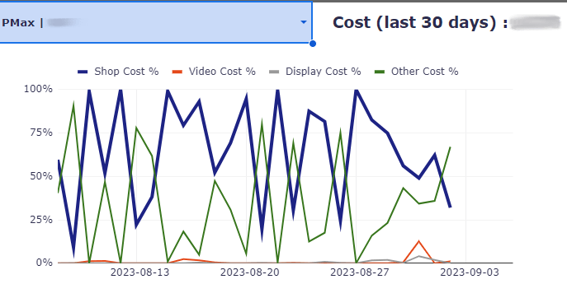This screenshot has width=567, height=298.
Task: Click the 25% y-axis label
Action: pos(41,219)
